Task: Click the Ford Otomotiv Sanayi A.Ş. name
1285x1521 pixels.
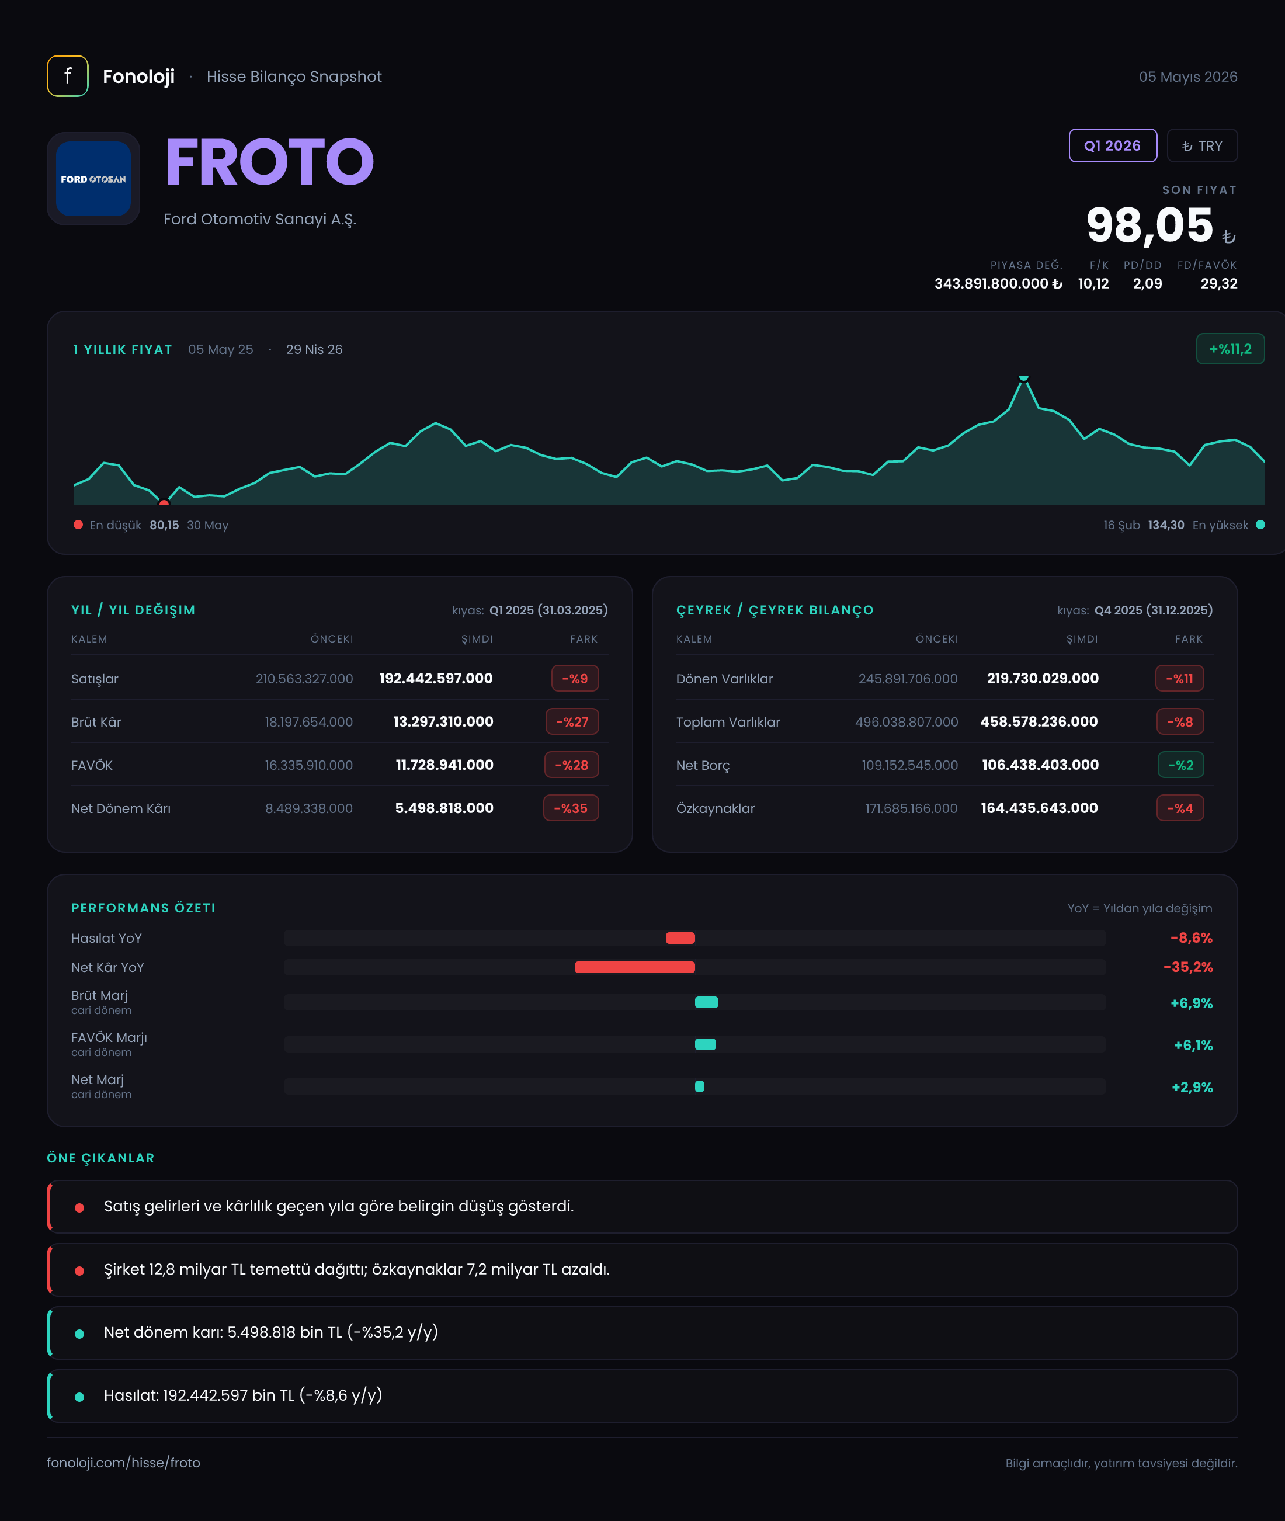Action: click(x=259, y=219)
